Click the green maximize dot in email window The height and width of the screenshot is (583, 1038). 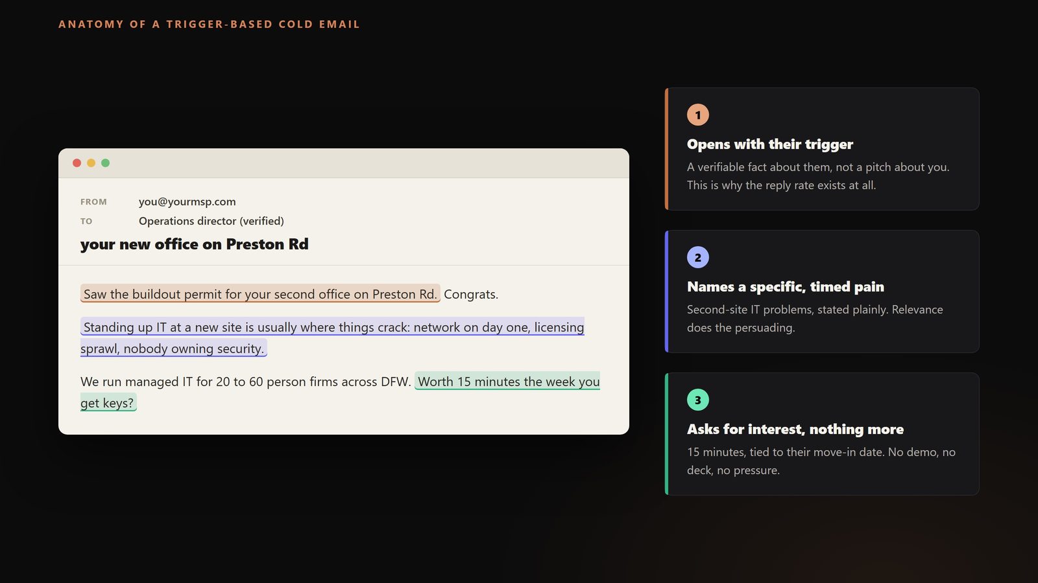[x=105, y=163]
